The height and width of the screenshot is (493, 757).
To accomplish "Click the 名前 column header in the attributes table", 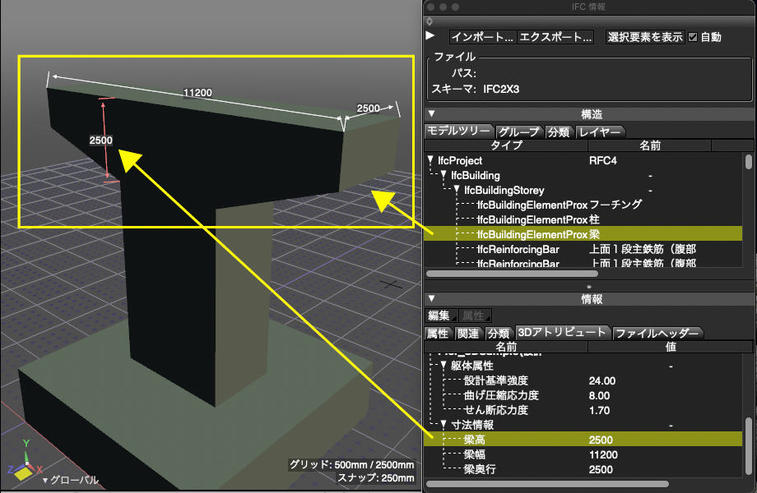I will click(506, 347).
